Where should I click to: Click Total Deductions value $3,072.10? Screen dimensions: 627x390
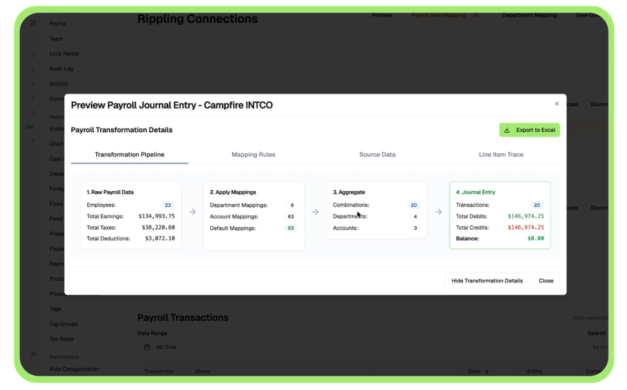tap(160, 239)
